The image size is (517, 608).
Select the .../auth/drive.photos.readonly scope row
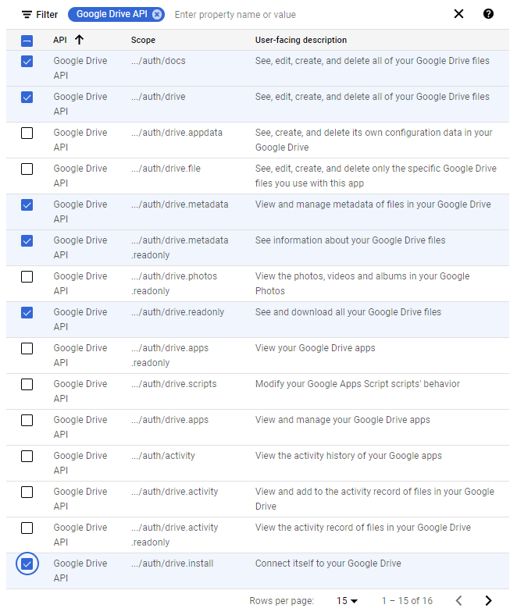27,277
